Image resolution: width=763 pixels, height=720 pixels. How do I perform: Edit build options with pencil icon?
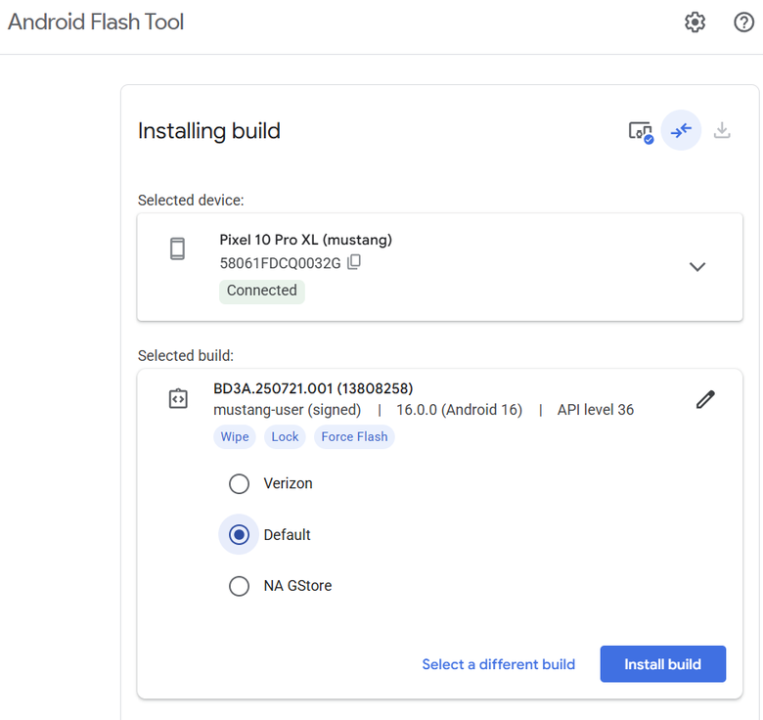[705, 399]
